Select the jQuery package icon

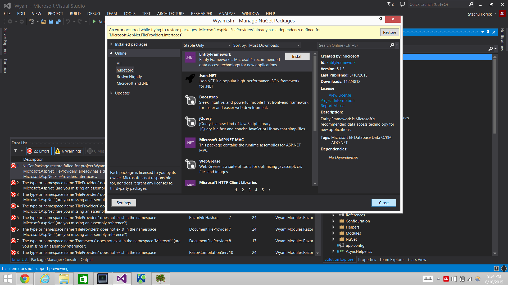click(190, 121)
